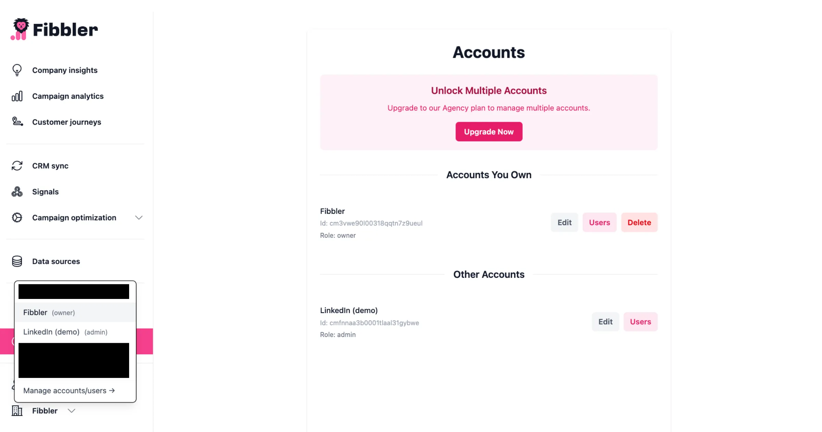This screenshot has width=822, height=432.
Task: Click the pink Upgrade Now banner
Action: 489,90
